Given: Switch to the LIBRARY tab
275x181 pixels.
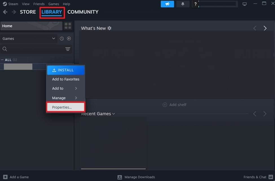Looking at the screenshot, I should point(52,12).
